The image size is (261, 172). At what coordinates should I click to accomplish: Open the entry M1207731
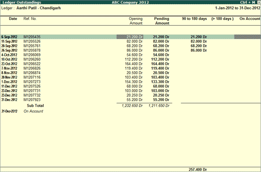(130, 91)
